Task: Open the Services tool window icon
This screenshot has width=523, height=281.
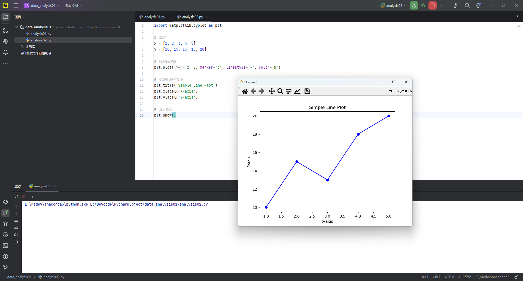Action: [5, 235]
